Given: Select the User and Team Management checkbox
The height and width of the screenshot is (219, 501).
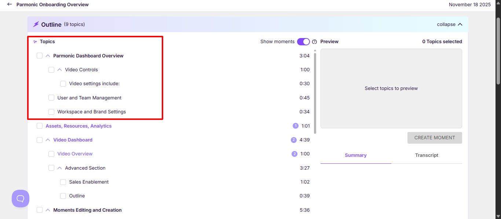Looking at the screenshot, I should (x=51, y=98).
